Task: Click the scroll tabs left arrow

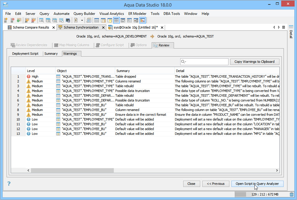Action: coord(274,27)
